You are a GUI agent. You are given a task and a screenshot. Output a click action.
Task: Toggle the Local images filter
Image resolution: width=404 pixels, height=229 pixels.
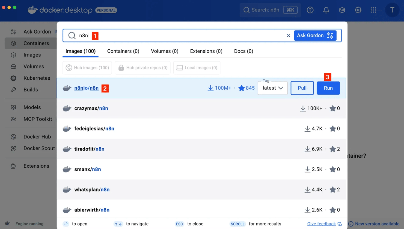tap(197, 68)
